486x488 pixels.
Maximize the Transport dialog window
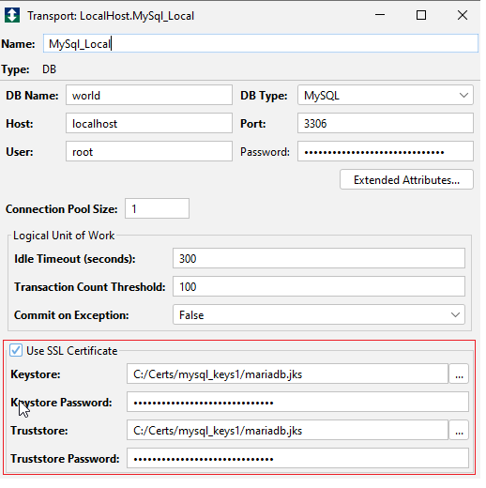tap(421, 15)
